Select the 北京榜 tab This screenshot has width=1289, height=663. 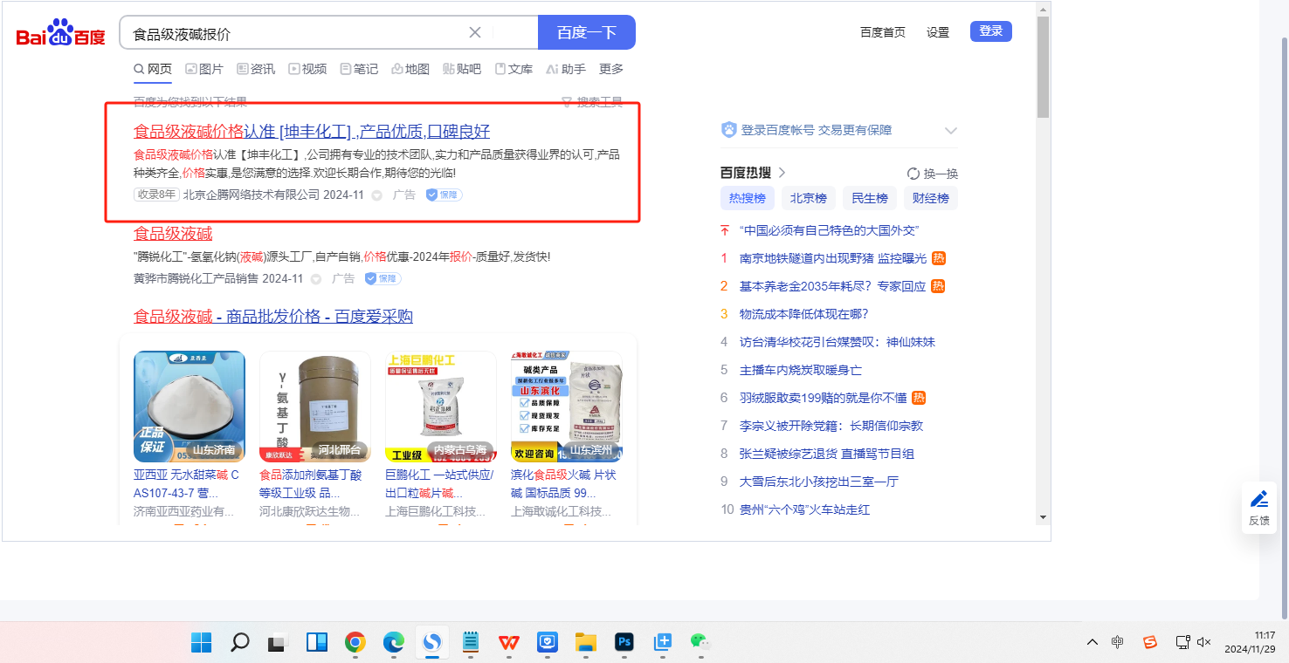809,198
